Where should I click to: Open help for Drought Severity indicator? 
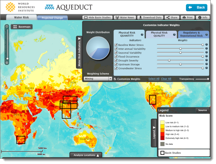[x=207, y=60]
